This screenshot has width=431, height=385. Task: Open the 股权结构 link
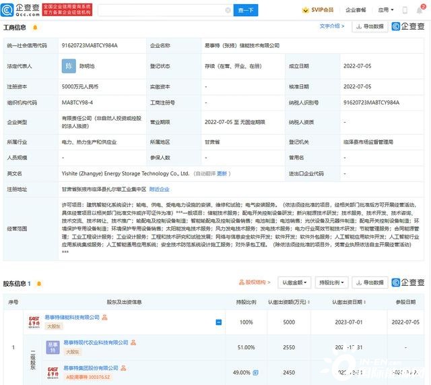[255, 283]
